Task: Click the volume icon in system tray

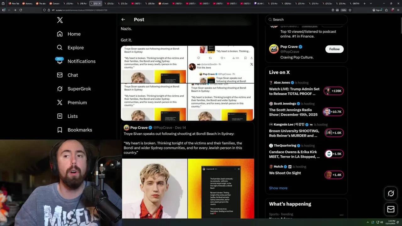Action: coord(382,222)
